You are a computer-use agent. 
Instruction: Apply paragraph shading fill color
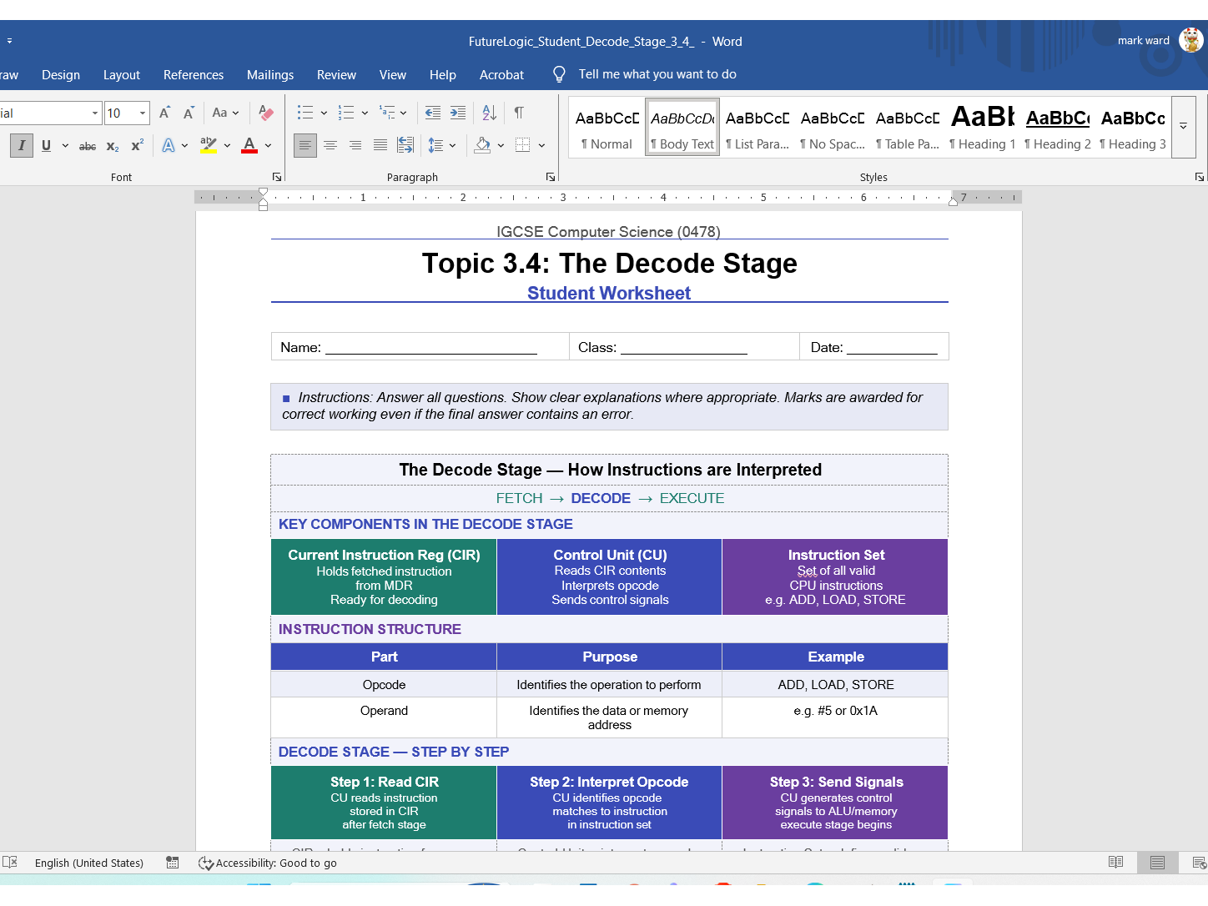(x=482, y=145)
